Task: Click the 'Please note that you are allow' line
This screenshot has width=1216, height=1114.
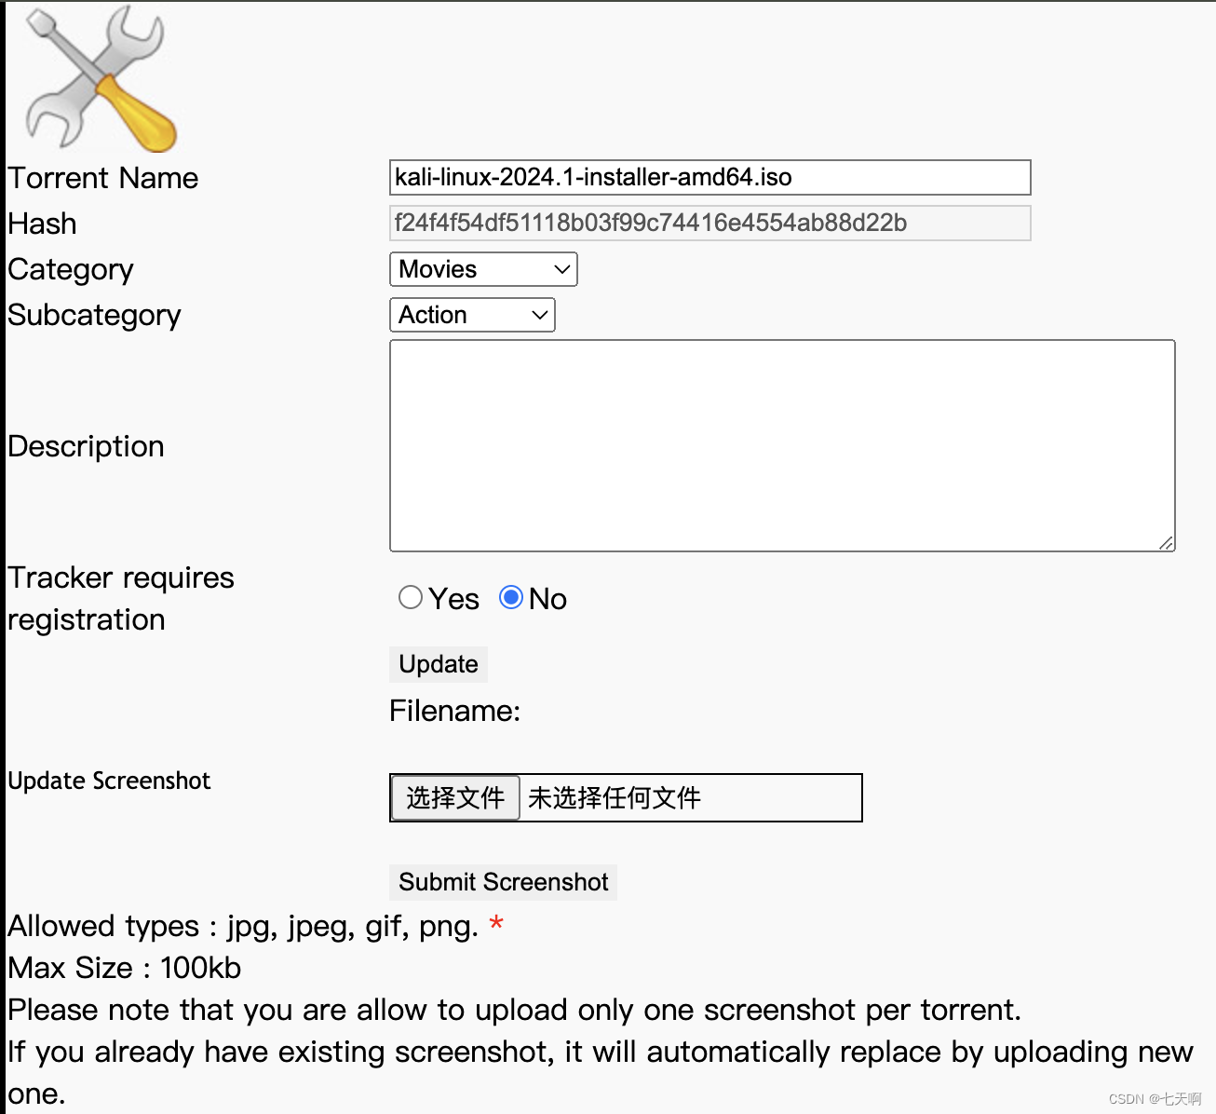Action: click(x=514, y=1011)
